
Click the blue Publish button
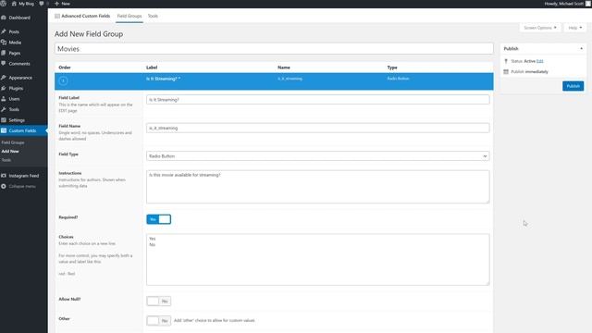tap(573, 86)
